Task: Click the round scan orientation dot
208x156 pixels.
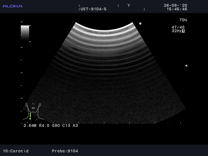Action: point(140,24)
